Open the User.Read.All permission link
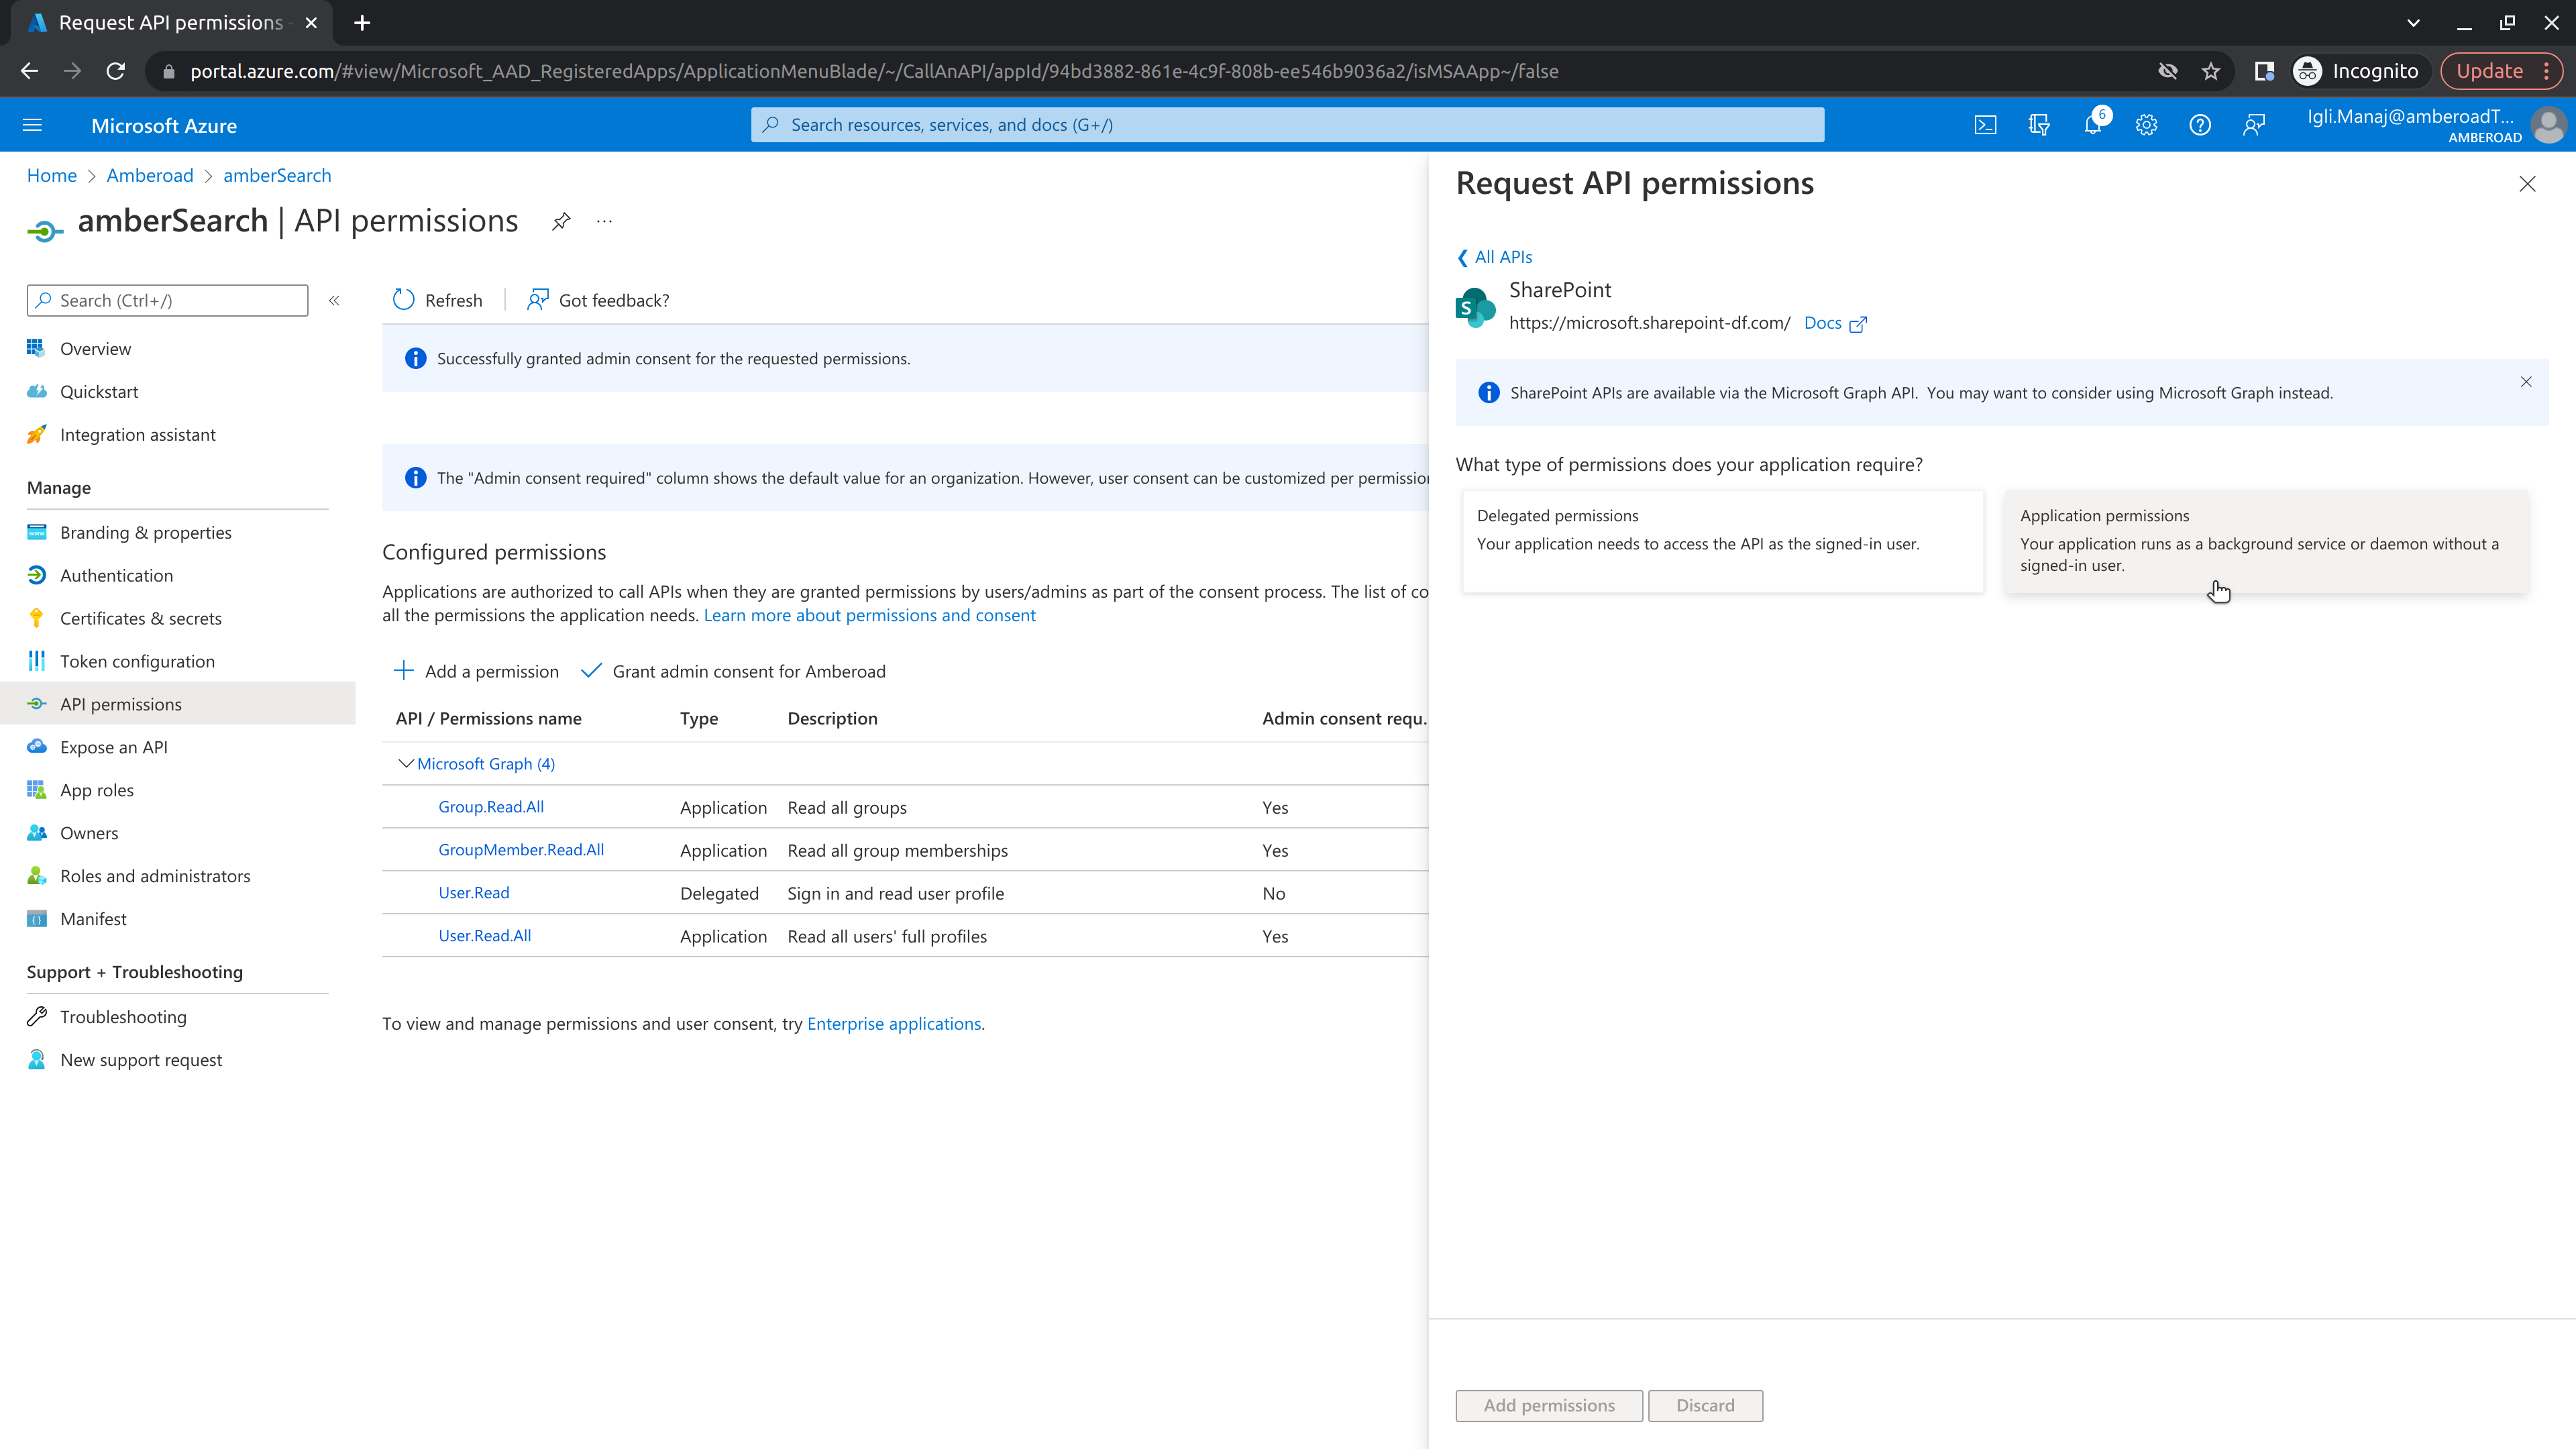This screenshot has width=2576, height=1449. [485, 936]
